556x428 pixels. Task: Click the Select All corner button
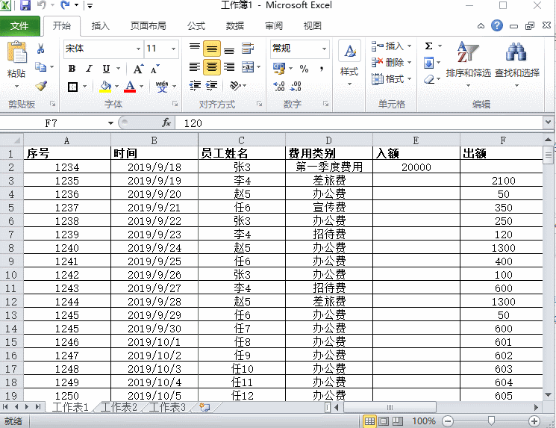(x=12, y=140)
